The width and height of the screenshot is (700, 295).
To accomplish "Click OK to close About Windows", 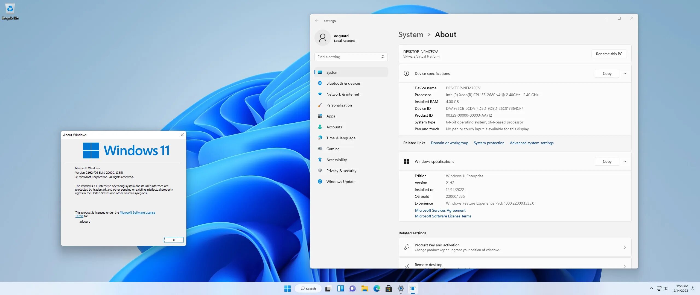I will click(x=173, y=240).
